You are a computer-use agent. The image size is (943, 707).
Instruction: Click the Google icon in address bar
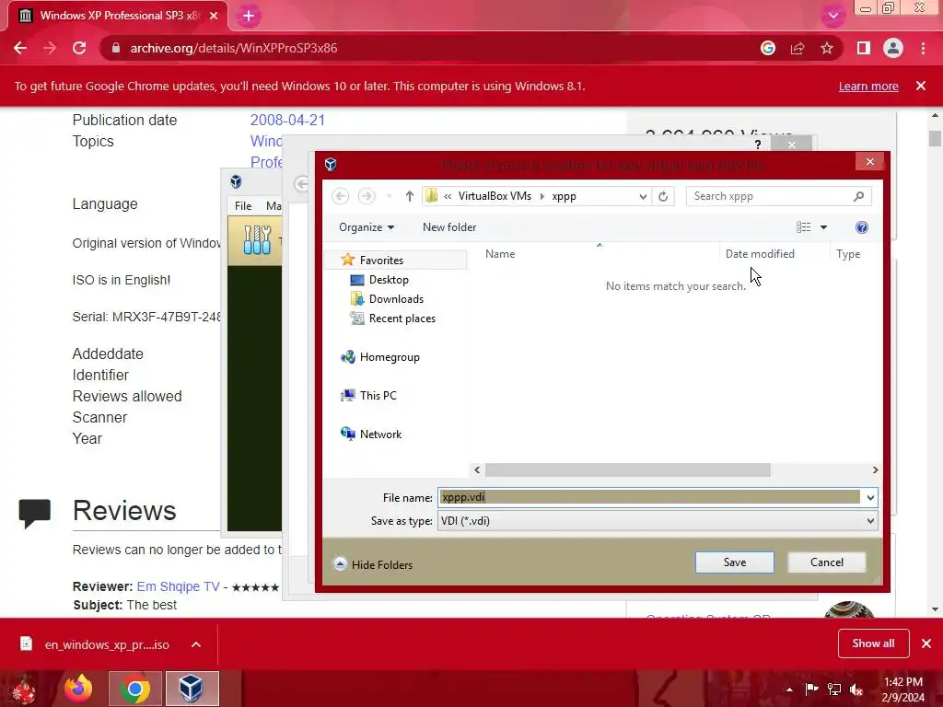coord(767,48)
